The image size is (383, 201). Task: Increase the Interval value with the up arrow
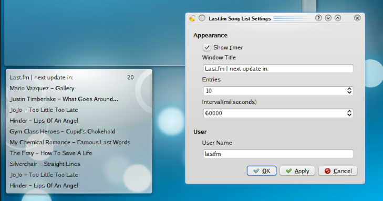[x=349, y=111]
